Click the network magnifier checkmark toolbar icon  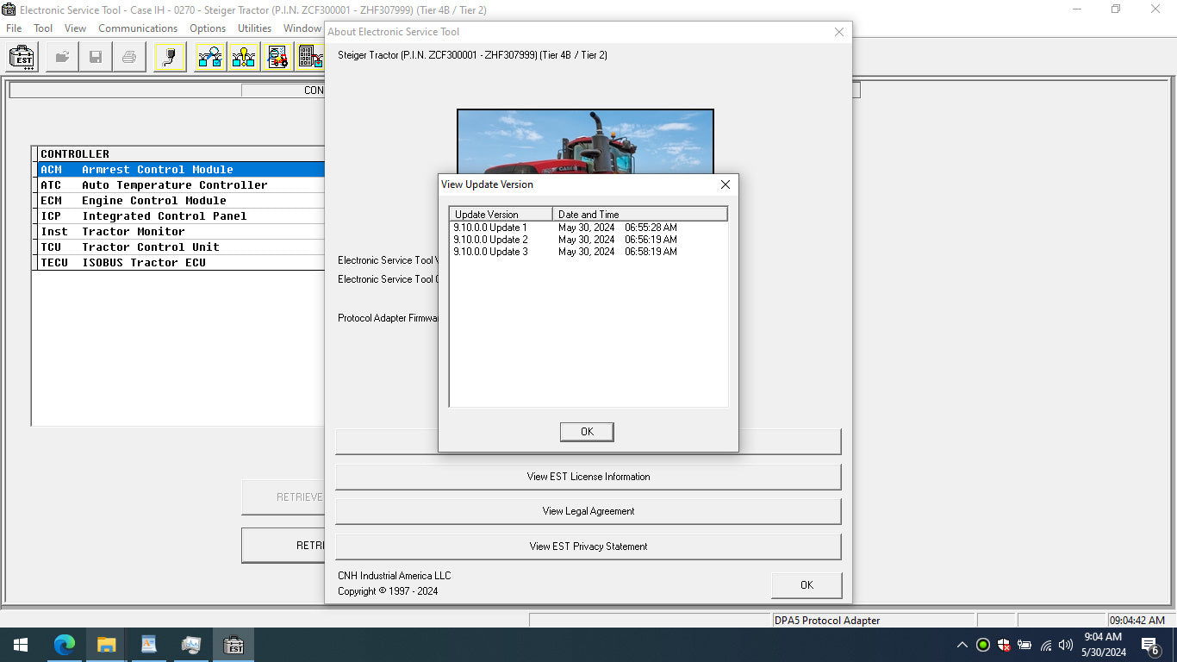[x=209, y=58]
